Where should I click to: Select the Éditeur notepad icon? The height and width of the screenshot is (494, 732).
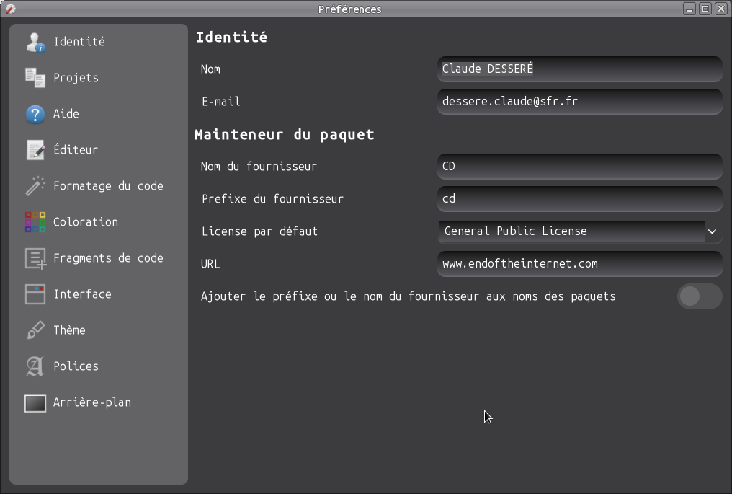coord(35,150)
